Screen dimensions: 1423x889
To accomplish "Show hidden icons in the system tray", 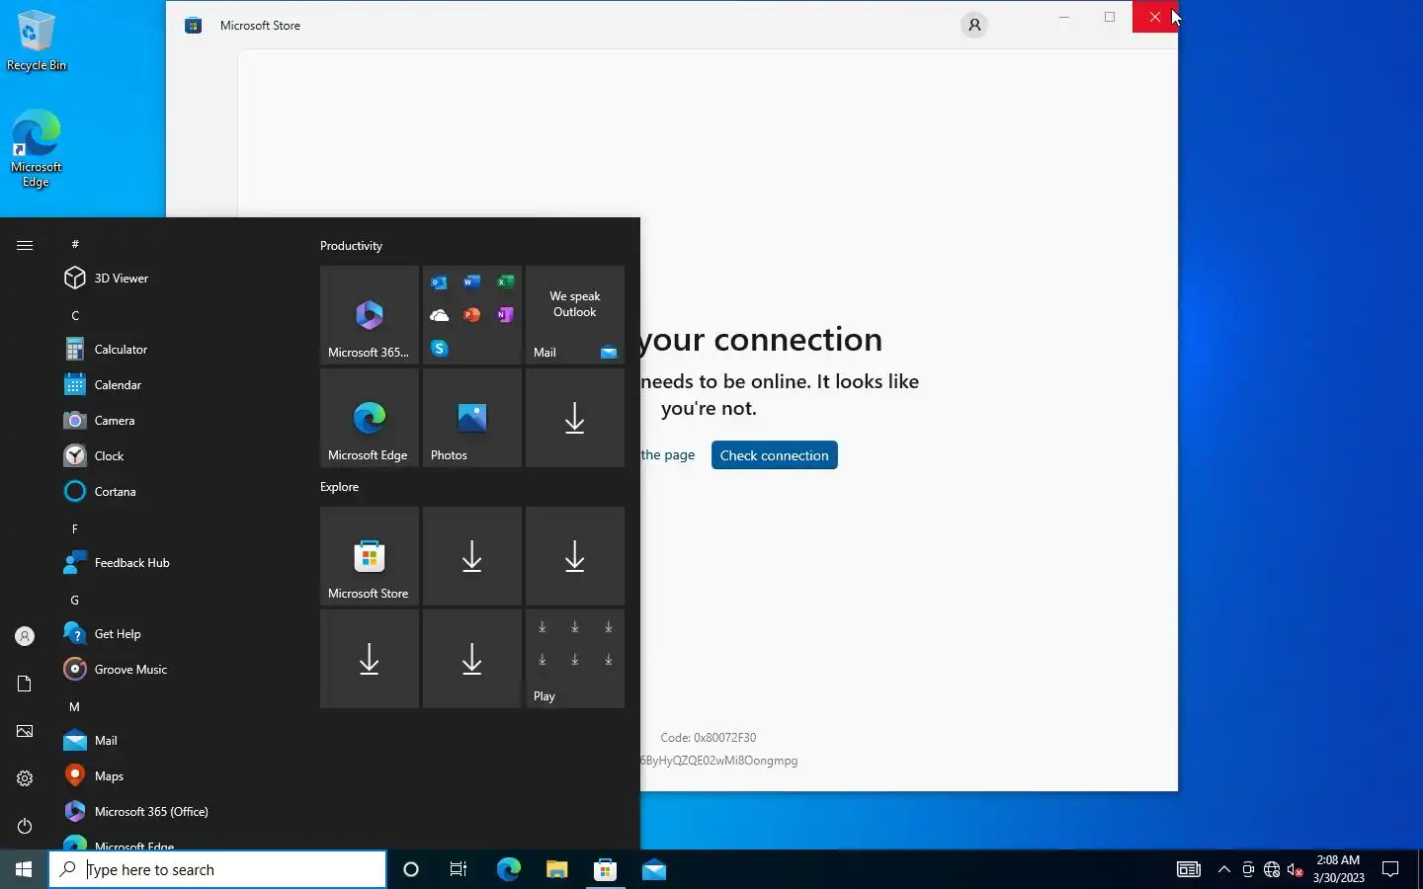I will tap(1224, 869).
